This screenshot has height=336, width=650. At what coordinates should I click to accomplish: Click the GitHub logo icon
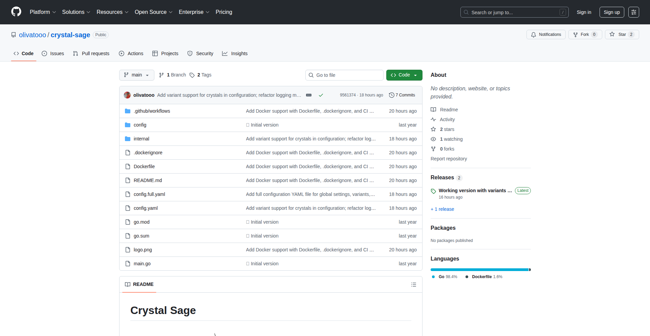coord(16,12)
